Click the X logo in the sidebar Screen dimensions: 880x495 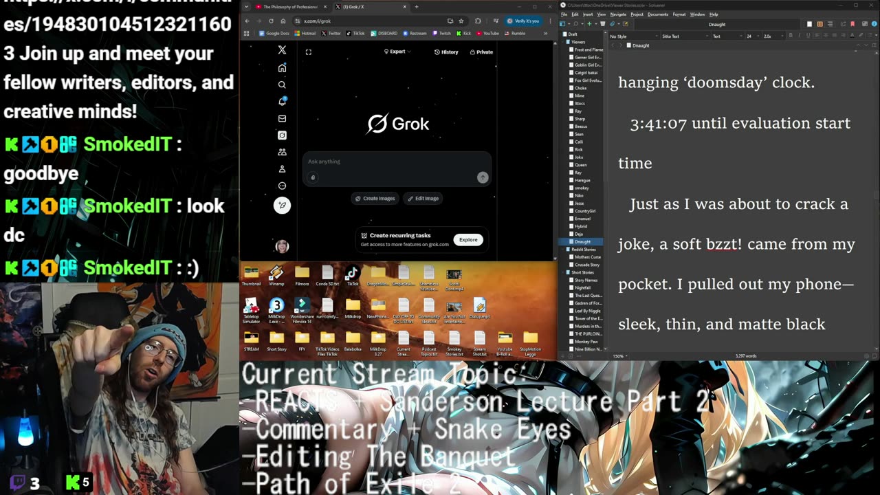click(x=282, y=50)
